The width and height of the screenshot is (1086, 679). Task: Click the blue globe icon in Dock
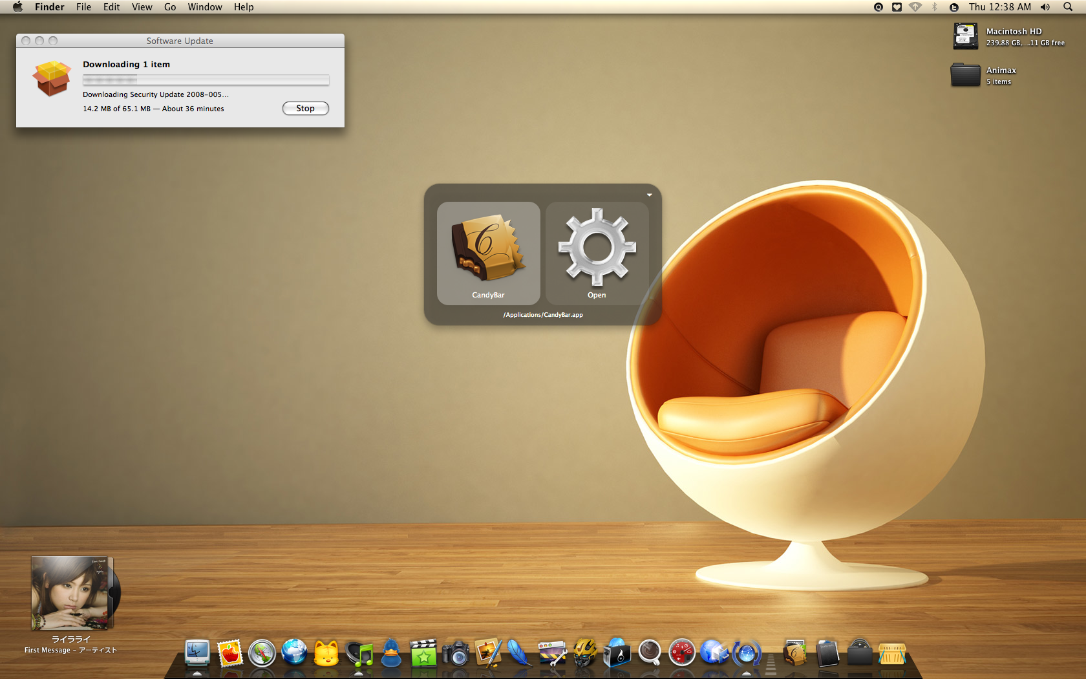(x=294, y=652)
